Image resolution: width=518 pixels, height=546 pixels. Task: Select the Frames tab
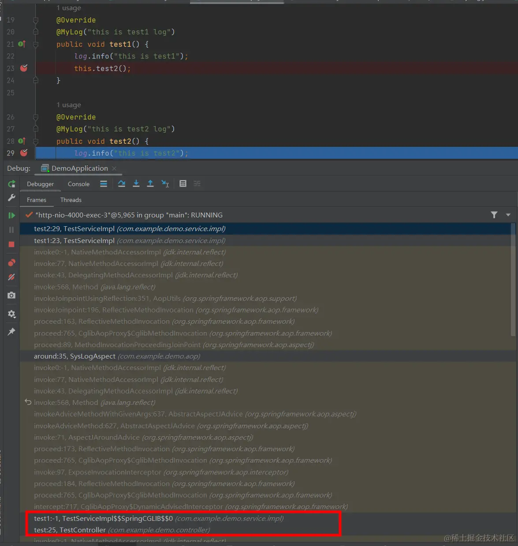tap(37, 200)
